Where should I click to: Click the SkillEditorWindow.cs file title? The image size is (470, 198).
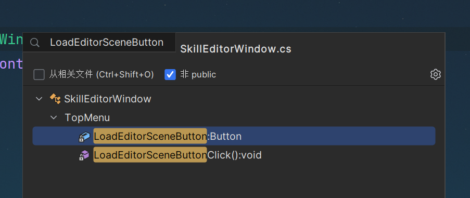pos(236,49)
